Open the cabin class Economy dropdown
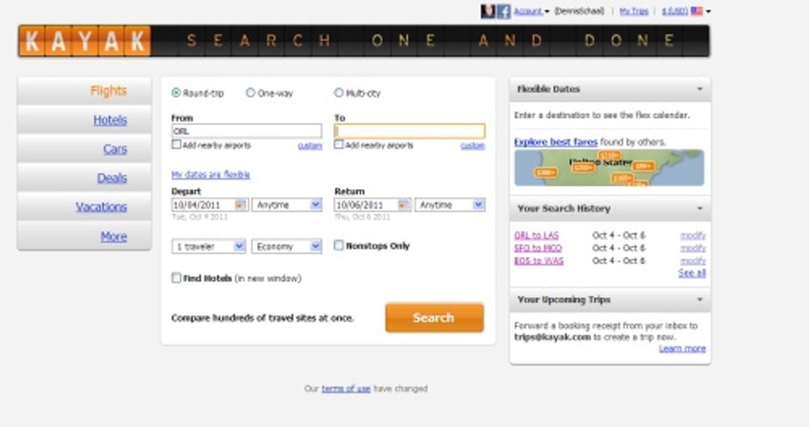 click(x=287, y=248)
